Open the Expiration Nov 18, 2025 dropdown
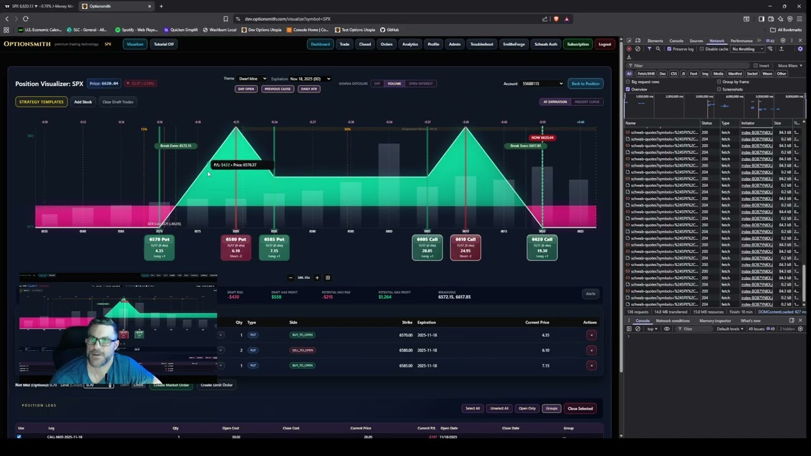Viewport: 811px width, 456px height. click(310, 79)
